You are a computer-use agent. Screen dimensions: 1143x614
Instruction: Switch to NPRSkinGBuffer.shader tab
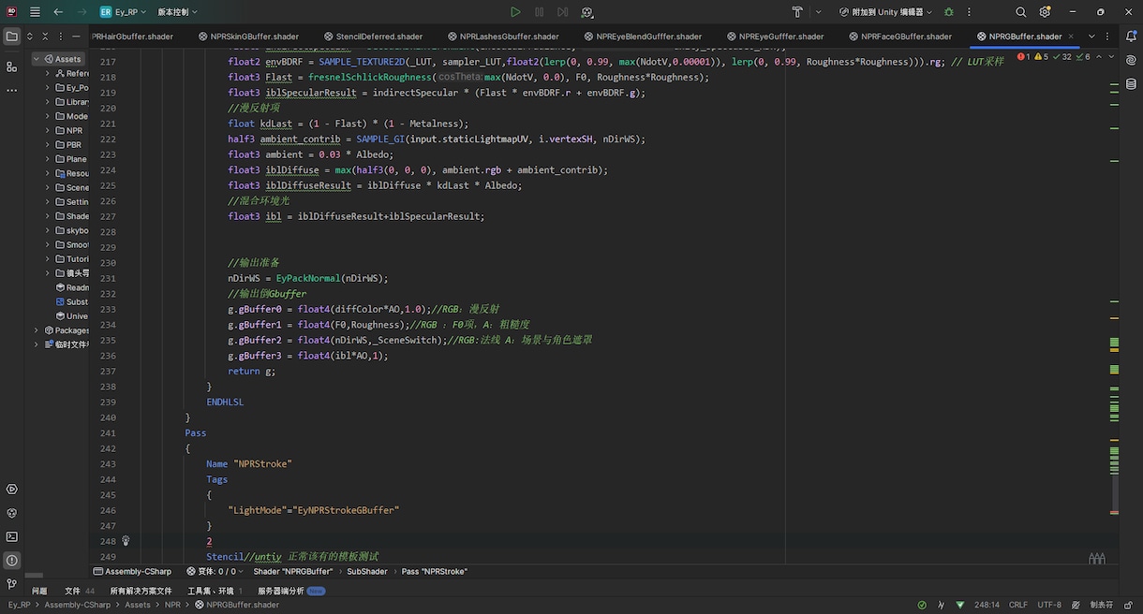pos(248,37)
